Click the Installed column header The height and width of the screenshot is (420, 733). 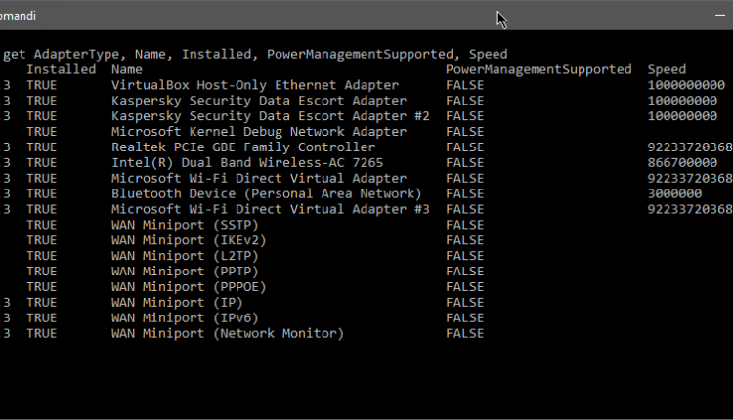61,69
